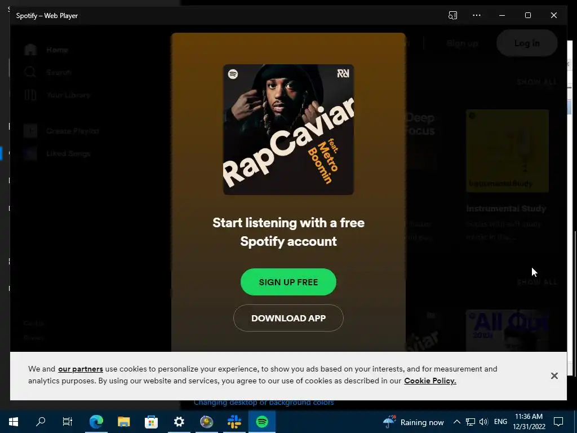The height and width of the screenshot is (433, 577).
Task: Open the 'Raining now' weather widget
Action: point(414,422)
